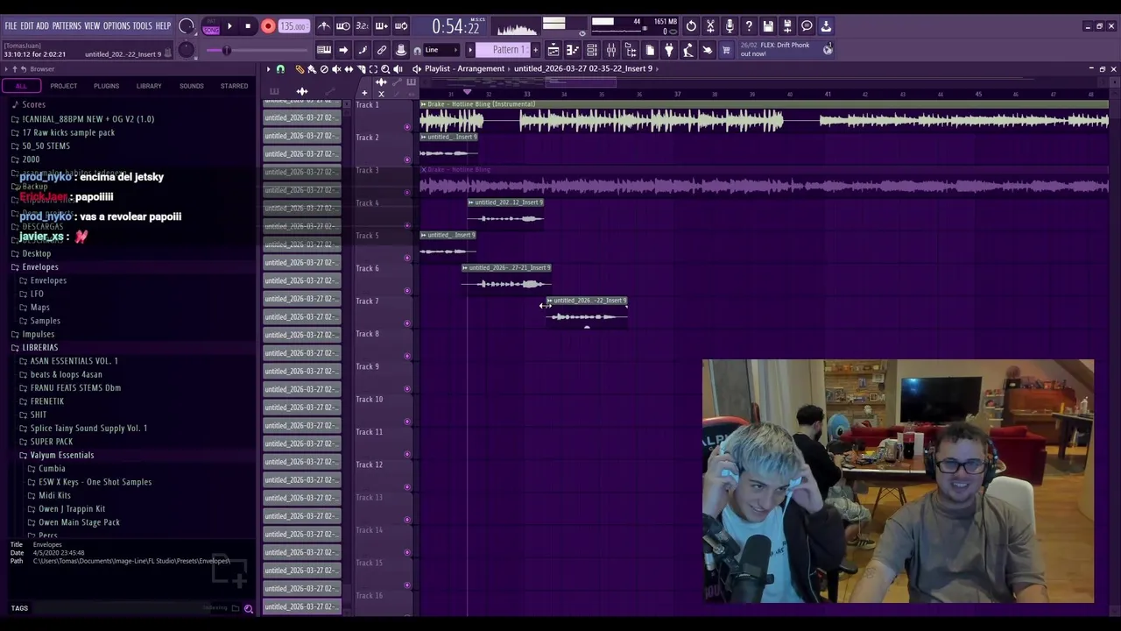Select the playlist Mute tool

click(x=336, y=68)
